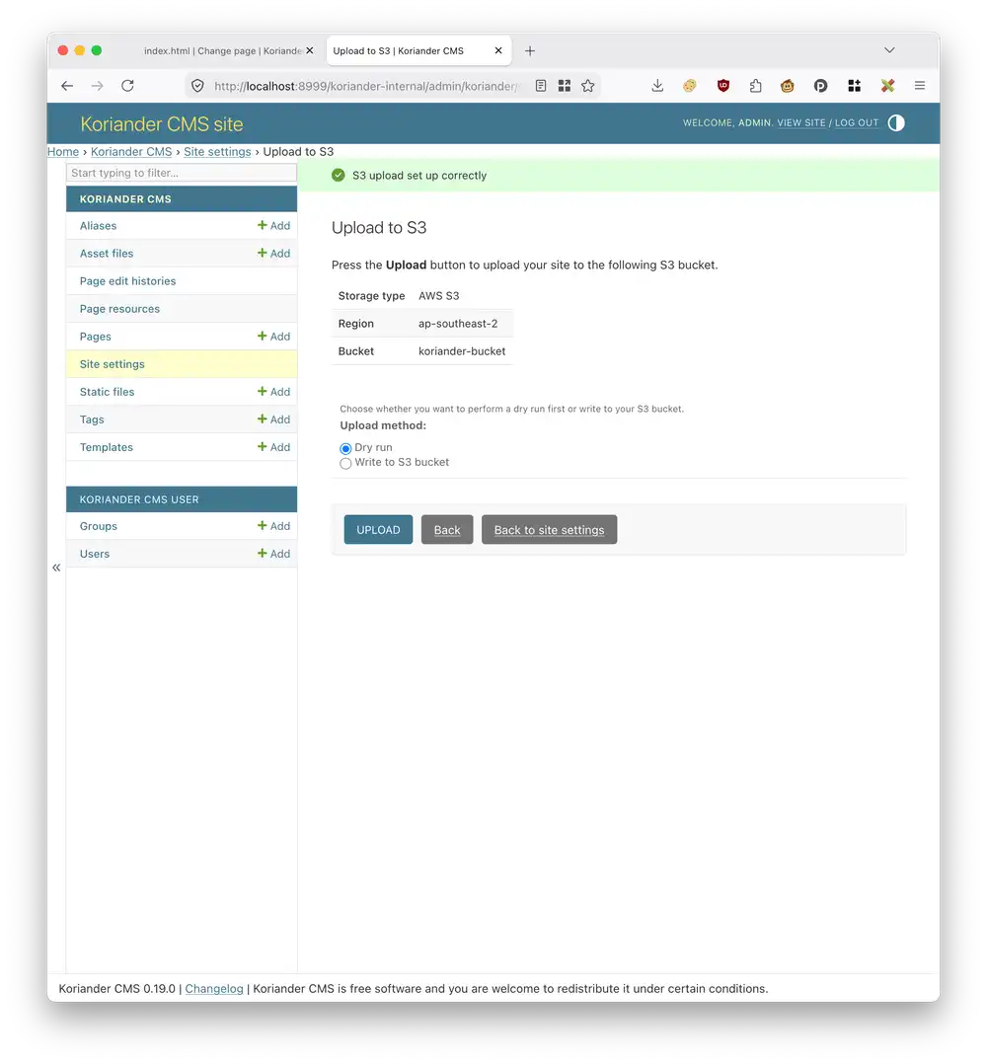Open Templates in the sidebar
The width and height of the screenshot is (987, 1064).
107,448
